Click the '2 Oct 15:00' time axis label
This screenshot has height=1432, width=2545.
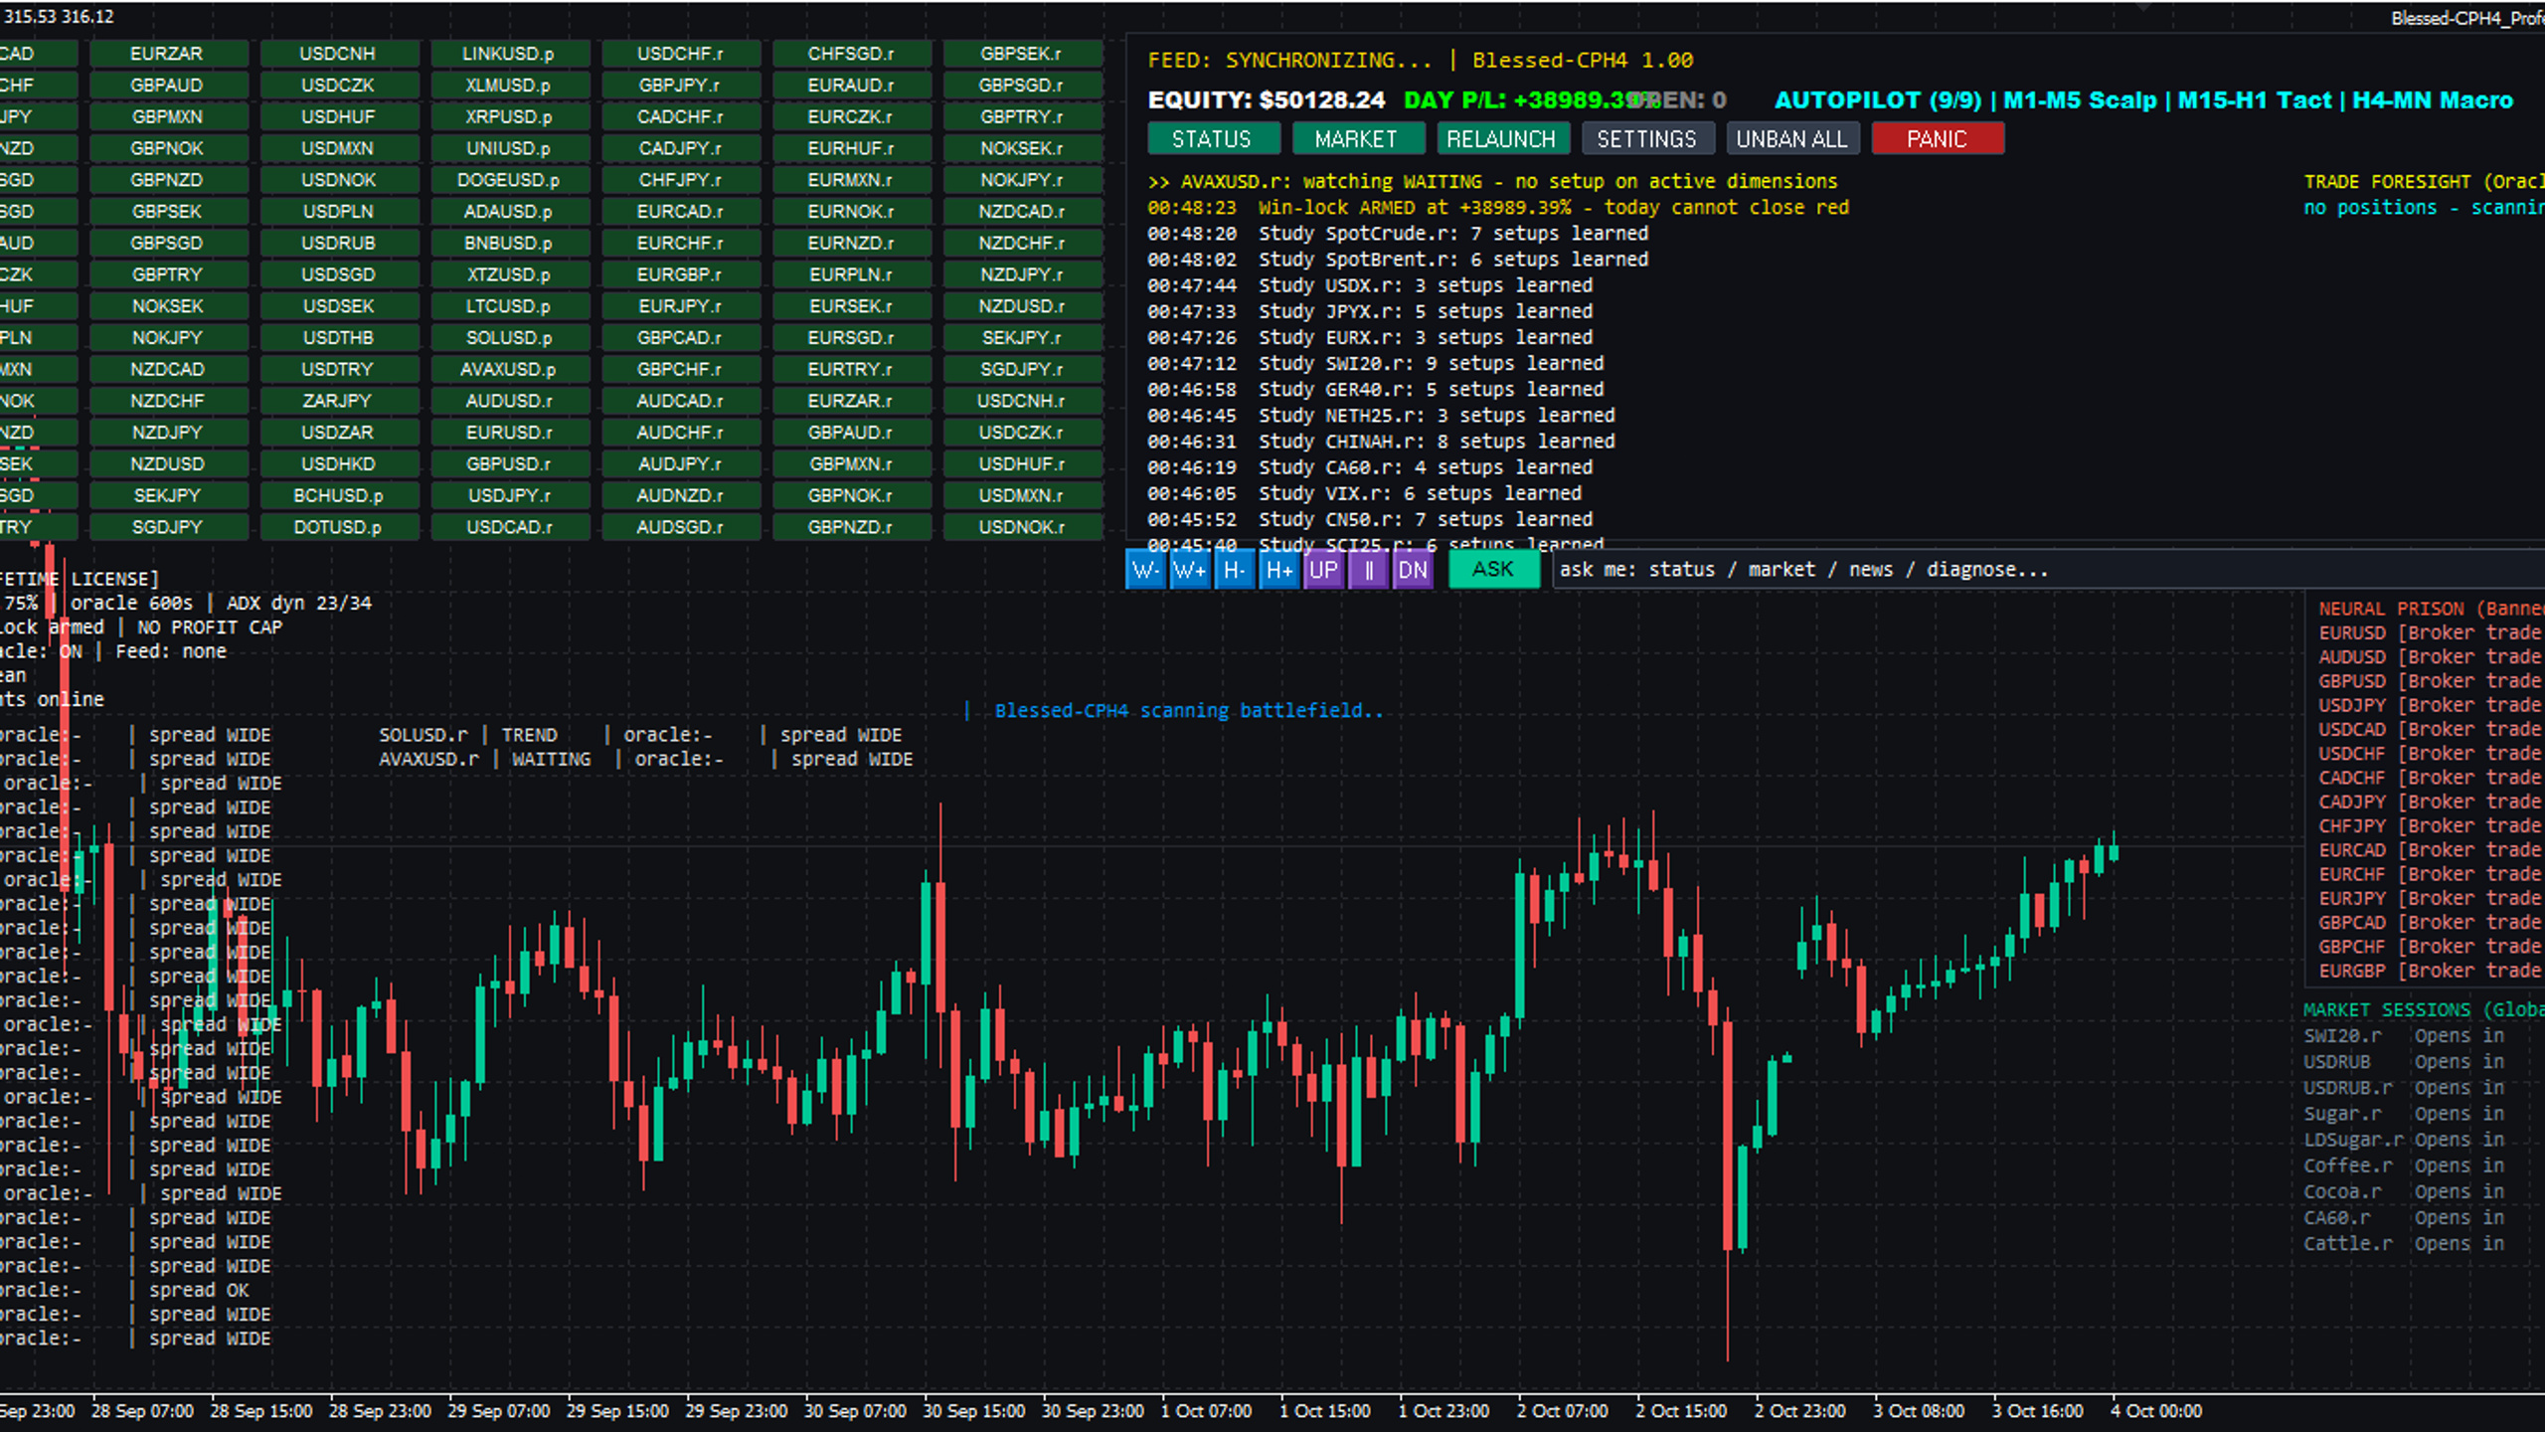(x=1681, y=1411)
